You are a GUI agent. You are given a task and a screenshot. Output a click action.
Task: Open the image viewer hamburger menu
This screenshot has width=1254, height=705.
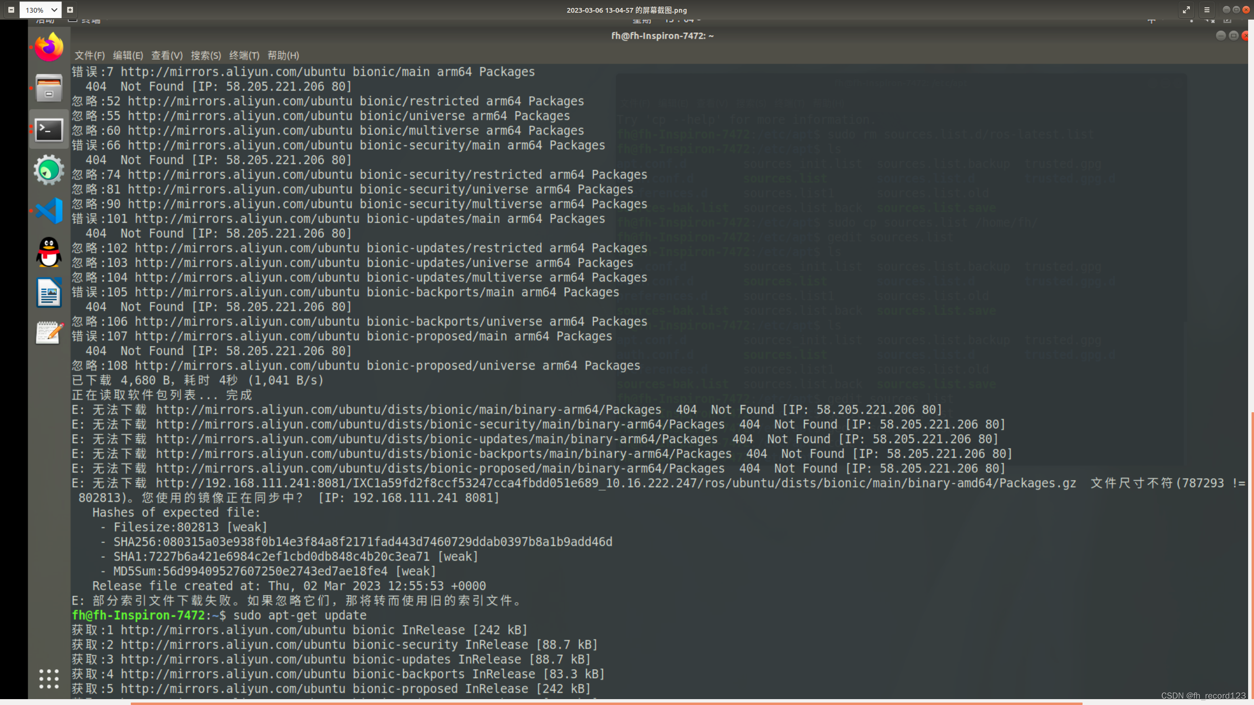1207,10
